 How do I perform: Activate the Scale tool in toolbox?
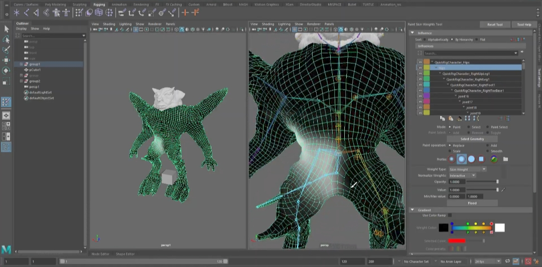coord(6,82)
